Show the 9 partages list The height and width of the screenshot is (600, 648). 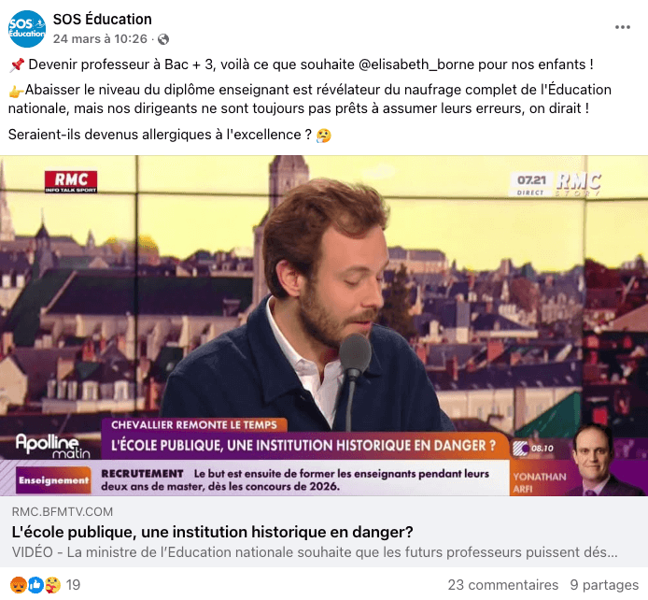coord(604,585)
